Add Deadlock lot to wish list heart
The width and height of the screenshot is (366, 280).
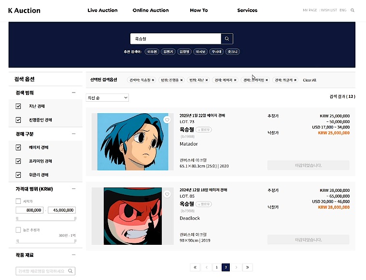tap(167, 194)
